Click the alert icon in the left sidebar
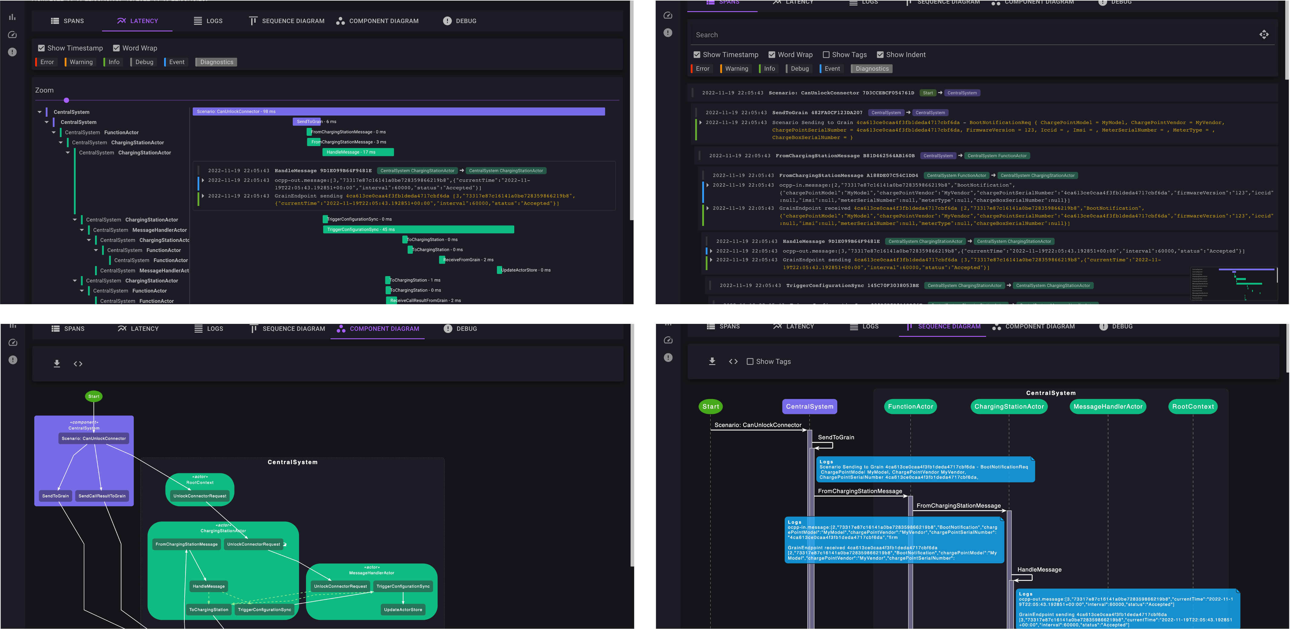1290x629 pixels. click(12, 51)
